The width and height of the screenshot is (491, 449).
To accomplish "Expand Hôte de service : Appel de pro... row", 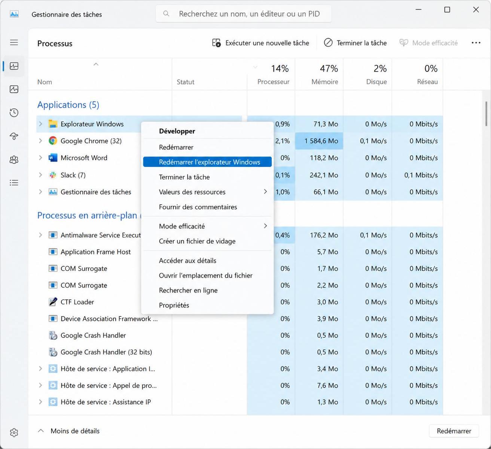I will [x=40, y=385].
